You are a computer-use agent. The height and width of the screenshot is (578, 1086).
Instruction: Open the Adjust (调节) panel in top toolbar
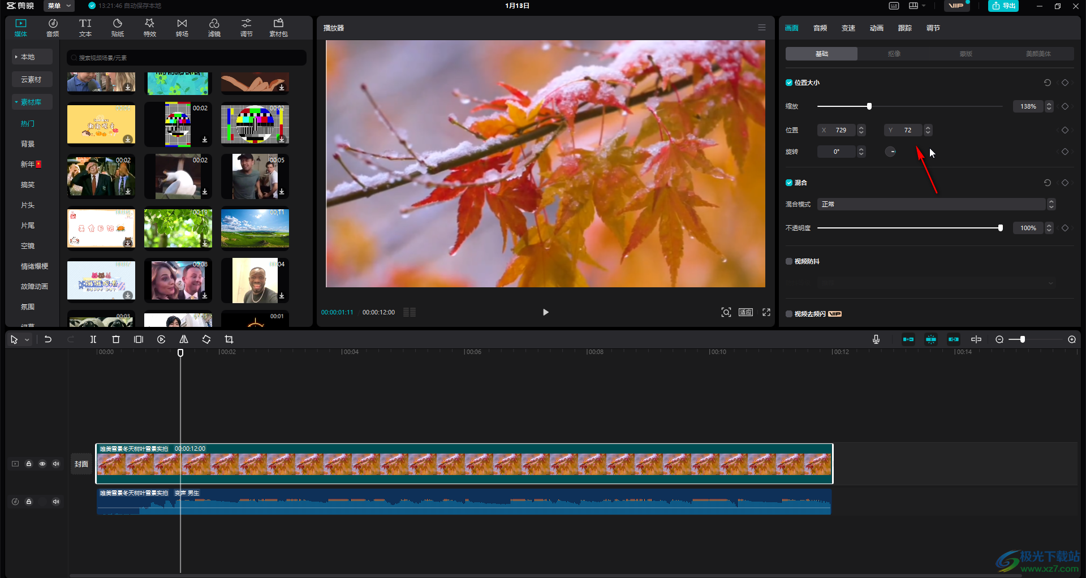click(x=247, y=28)
